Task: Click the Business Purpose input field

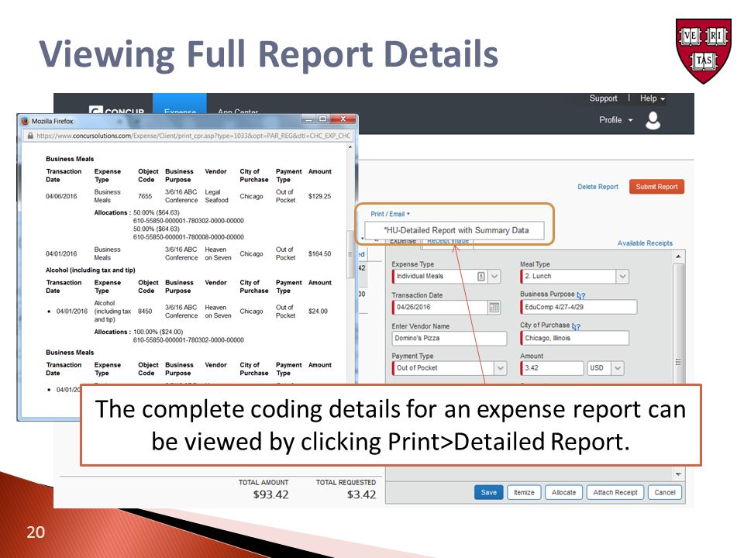Action: tap(578, 307)
